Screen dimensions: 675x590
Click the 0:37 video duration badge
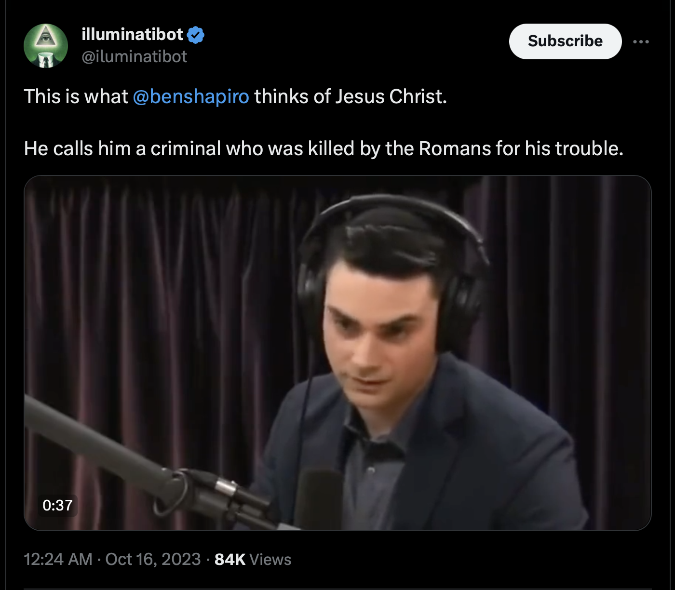pos(57,505)
